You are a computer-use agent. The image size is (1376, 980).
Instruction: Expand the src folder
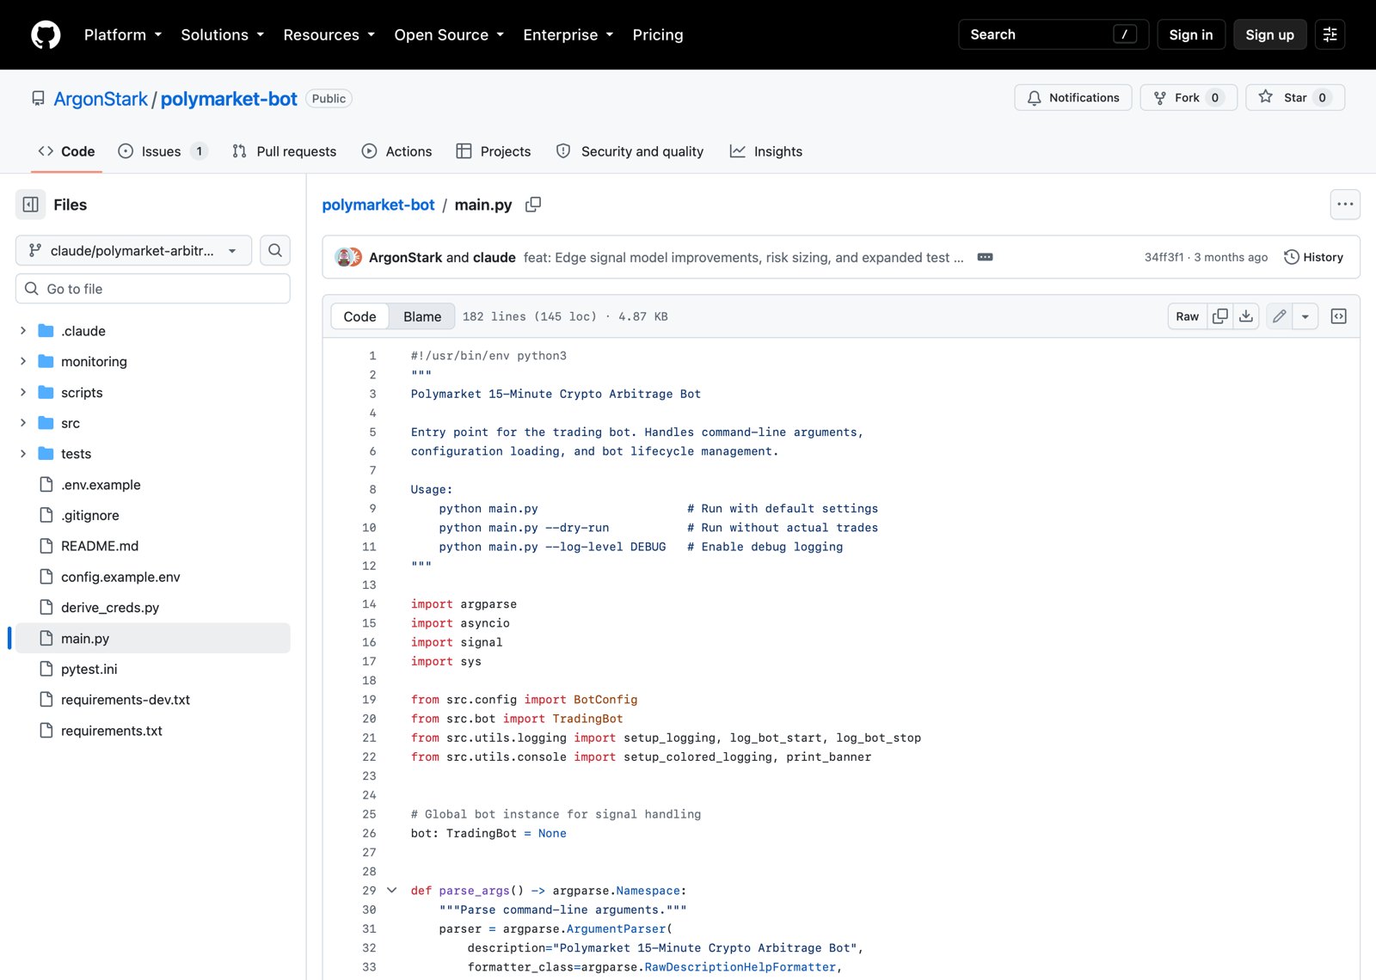coord(23,423)
